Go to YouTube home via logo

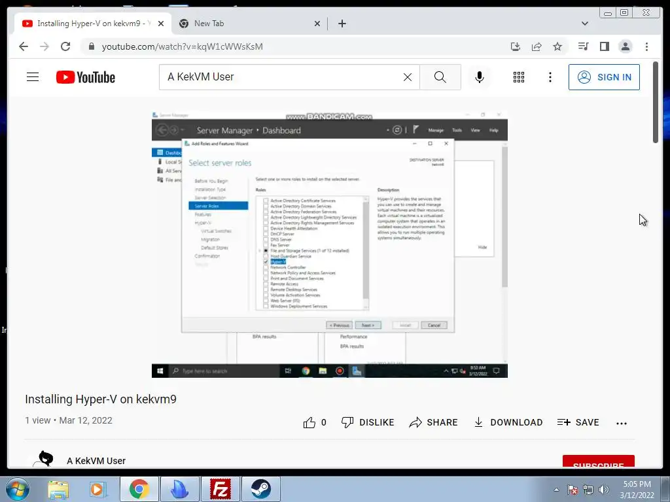pos(86,77)
